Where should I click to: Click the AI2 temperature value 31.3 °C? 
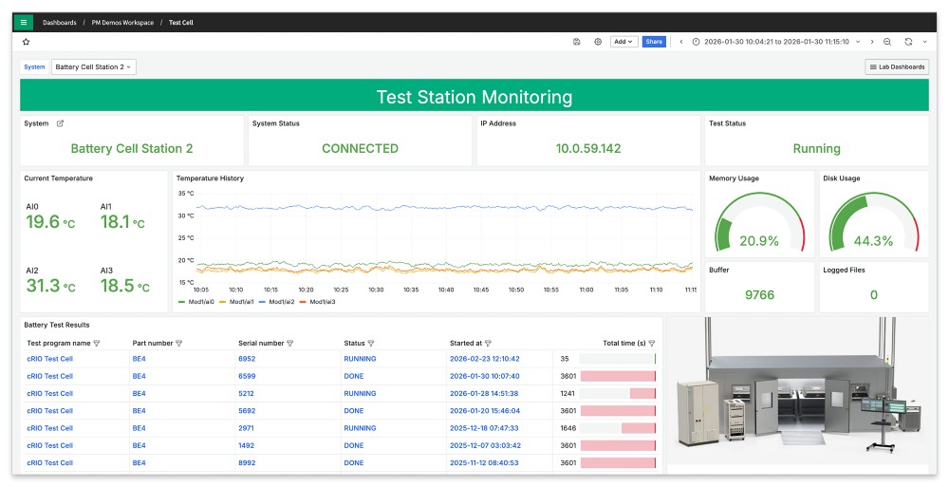(51, 286)
